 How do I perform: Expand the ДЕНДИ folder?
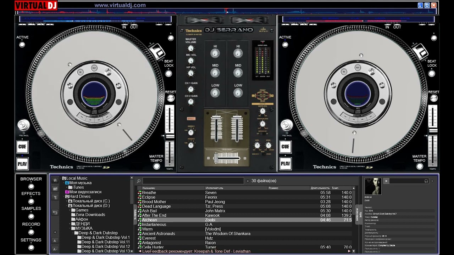[x=70, y=224]
